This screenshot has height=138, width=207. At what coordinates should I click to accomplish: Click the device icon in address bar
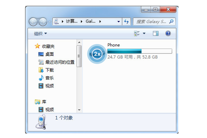pos(56,21)
